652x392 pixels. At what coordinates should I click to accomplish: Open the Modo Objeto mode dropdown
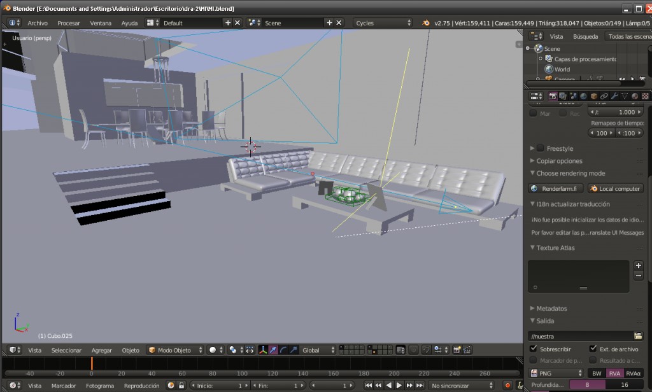pyautogui.click(x=176, y=350)
